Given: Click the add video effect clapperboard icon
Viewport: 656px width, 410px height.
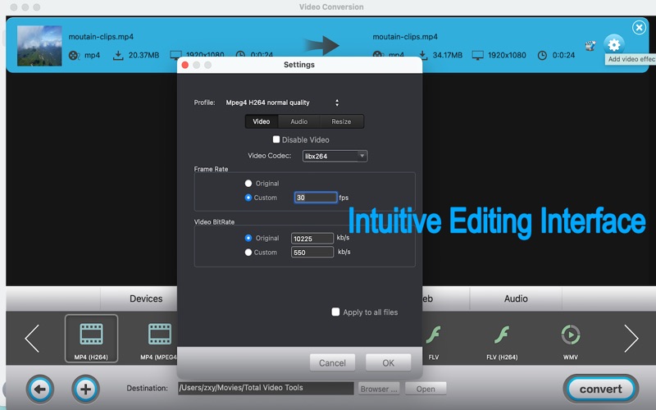Looking at the screenshot, I should point(590,46).
